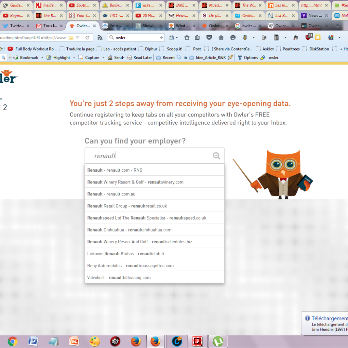Open uTorrent from the taskbar

coord(218,341)
